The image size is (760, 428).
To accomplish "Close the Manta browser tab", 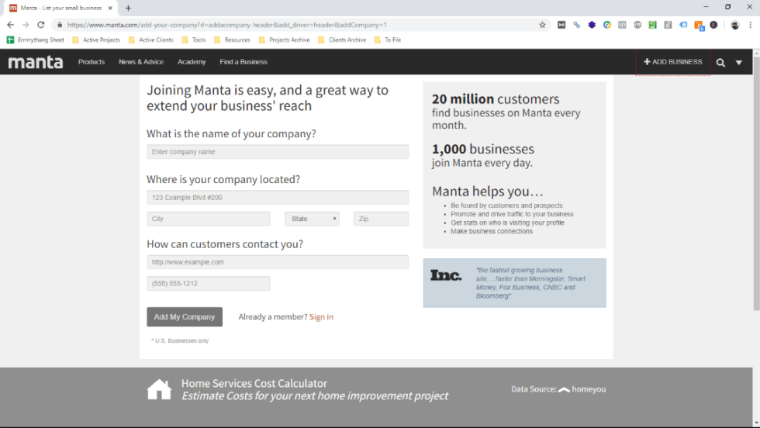I will coord(110,8).
